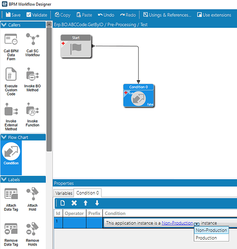237x249 pixels.
Task: Click the delete condition row X icon
Action: (74, 203)
